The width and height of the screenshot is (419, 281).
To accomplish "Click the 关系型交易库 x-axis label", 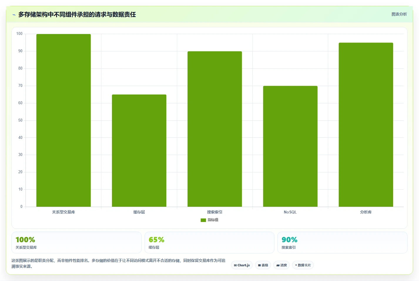I will [63, 212].
